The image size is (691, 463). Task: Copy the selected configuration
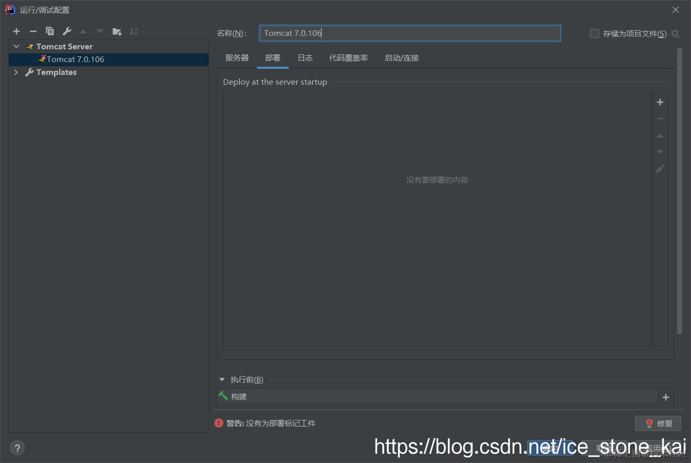pyautogui.click(x=50, y=31)
